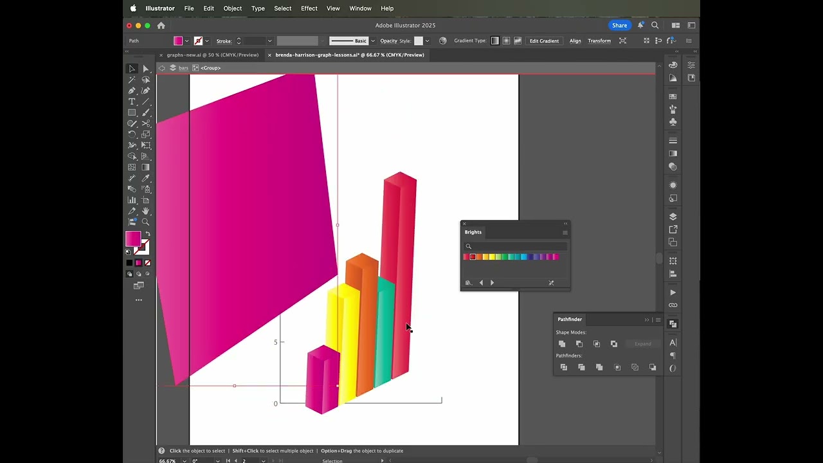
Task: Select the Rotate tool
Action: click(132, 134)
